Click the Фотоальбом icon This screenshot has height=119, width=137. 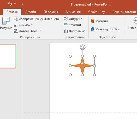pyautogui.click(x=16, y=31)
